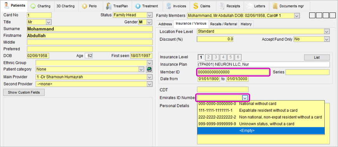Go to the Invoices tab
The height and width of the screenshot is (147, 338).
click(x=176, y=6)
